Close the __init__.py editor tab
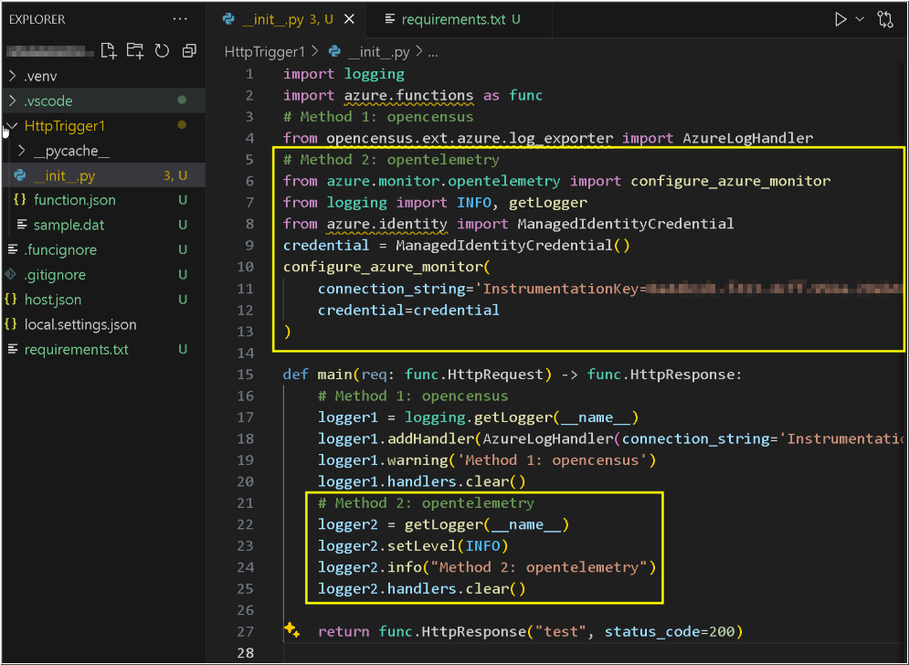Image resolution: width=909 pixels, height=665 pixels. coord(349,19)
